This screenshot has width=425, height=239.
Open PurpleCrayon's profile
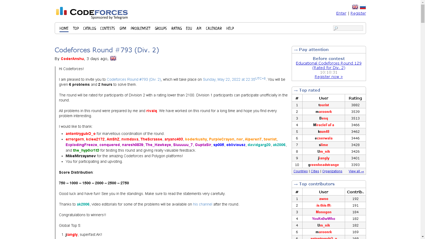[222, 139]
